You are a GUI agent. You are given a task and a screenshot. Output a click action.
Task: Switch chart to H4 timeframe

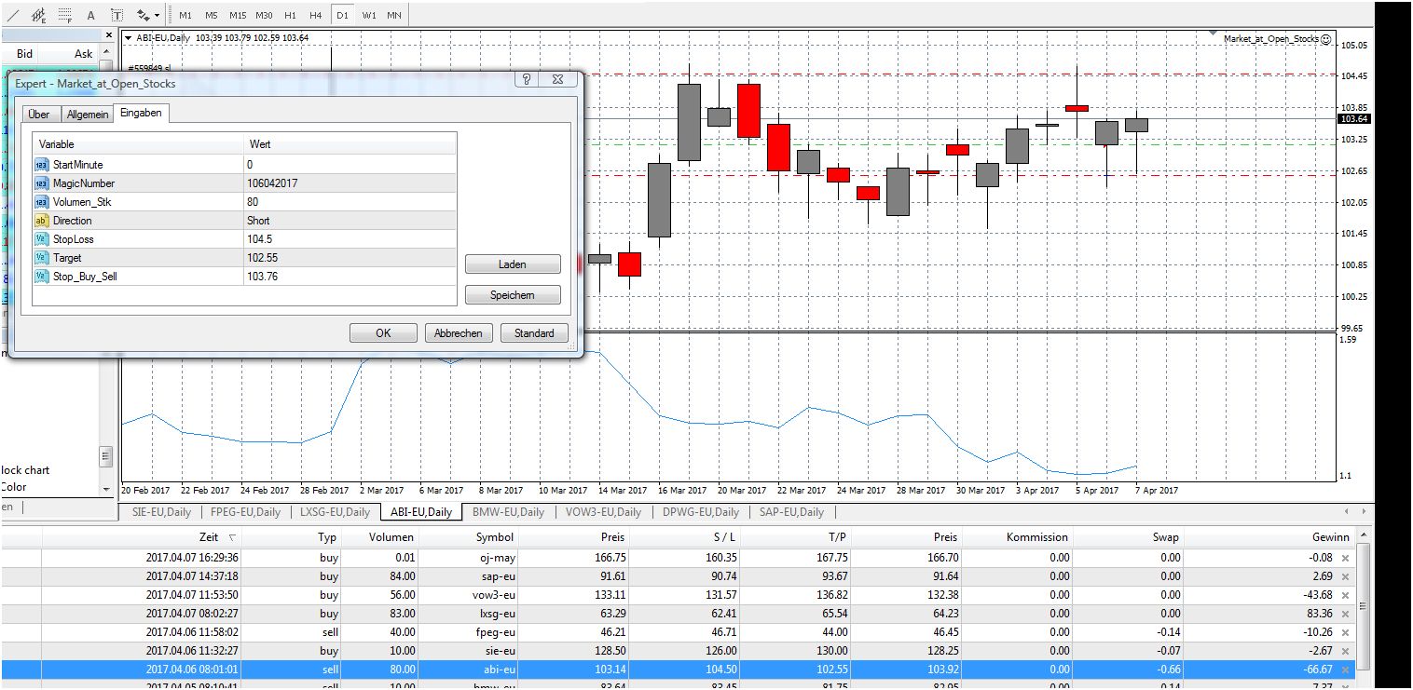(316, 15)
